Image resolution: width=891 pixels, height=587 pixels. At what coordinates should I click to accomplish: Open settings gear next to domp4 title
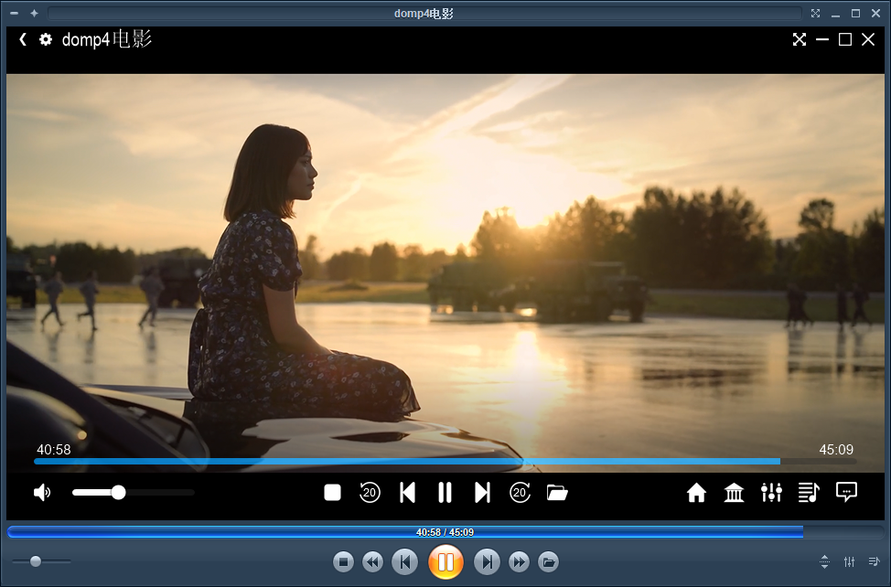[46, 39]
